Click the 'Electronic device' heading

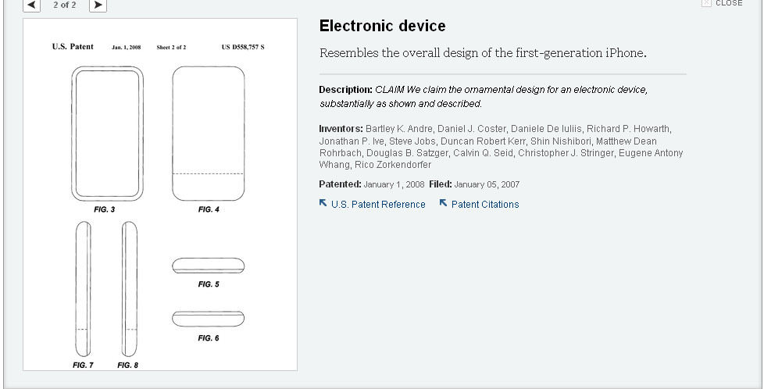(x=382, y=27)
